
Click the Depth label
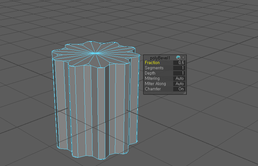(150, 73)
